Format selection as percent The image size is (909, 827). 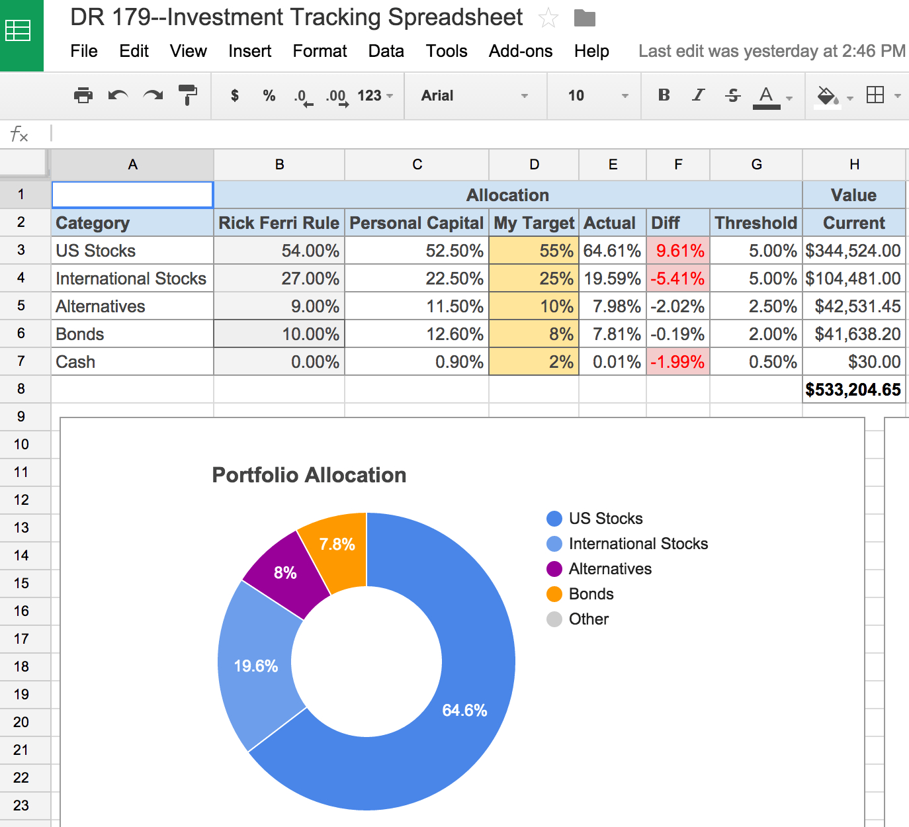[269, 95]
